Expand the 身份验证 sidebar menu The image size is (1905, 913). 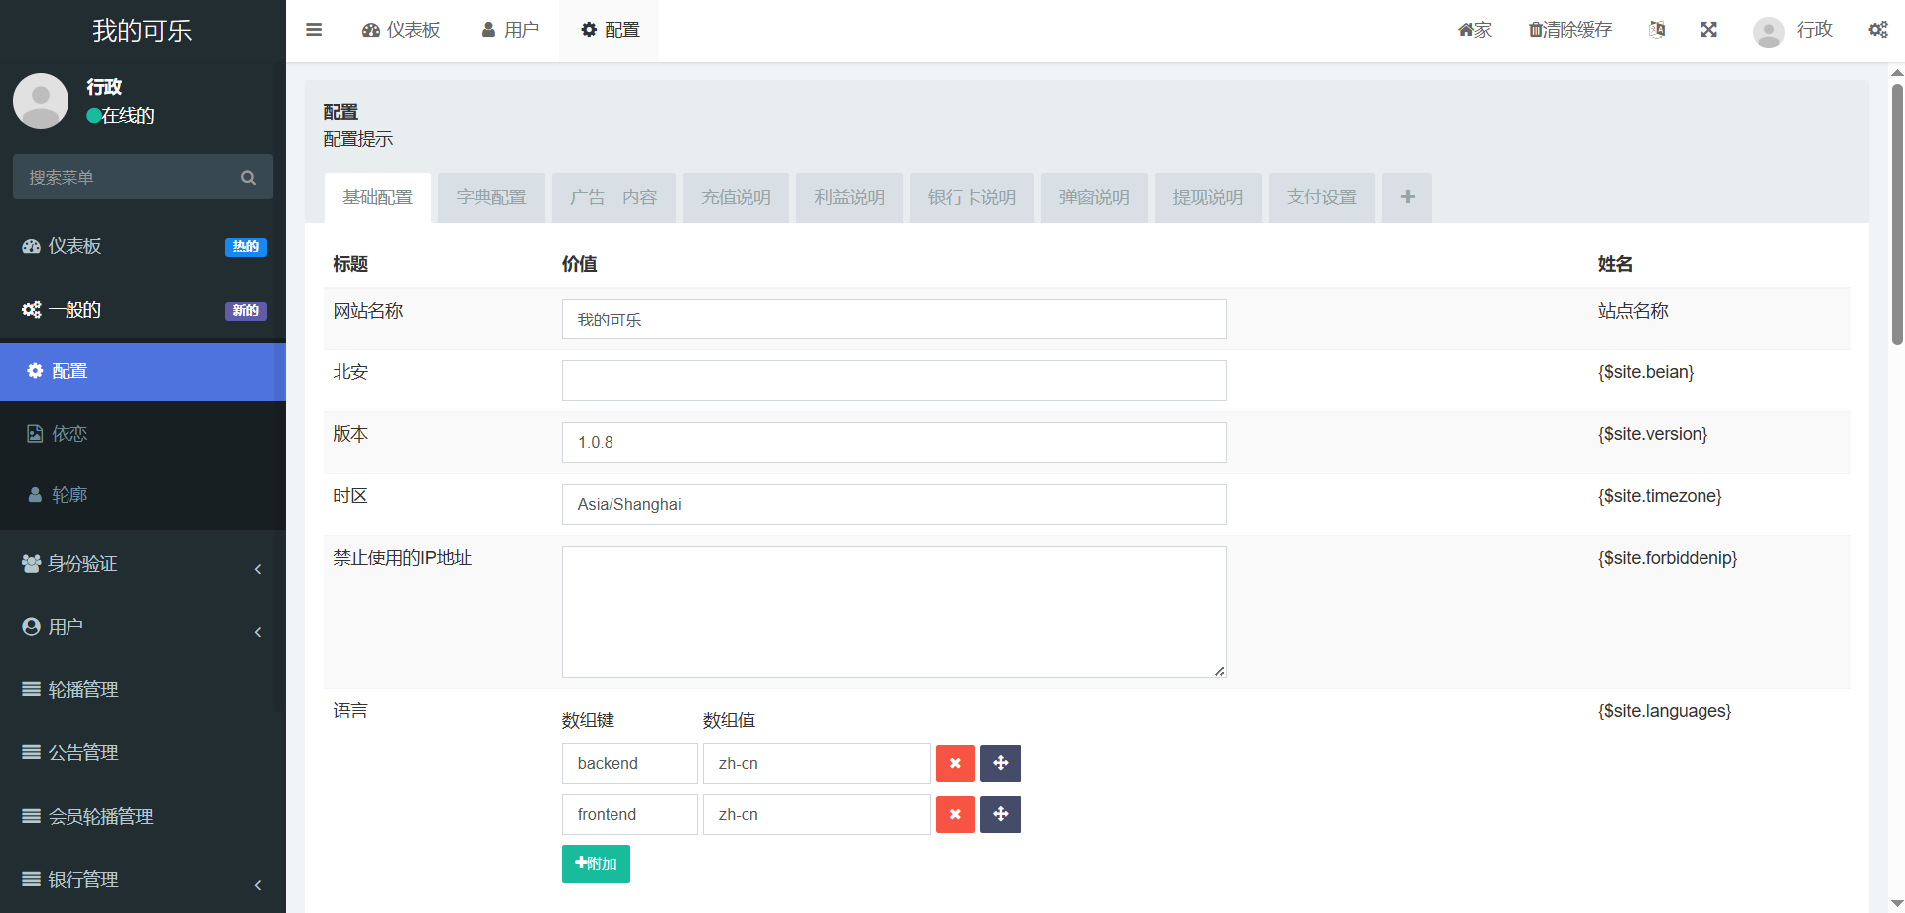143,564
